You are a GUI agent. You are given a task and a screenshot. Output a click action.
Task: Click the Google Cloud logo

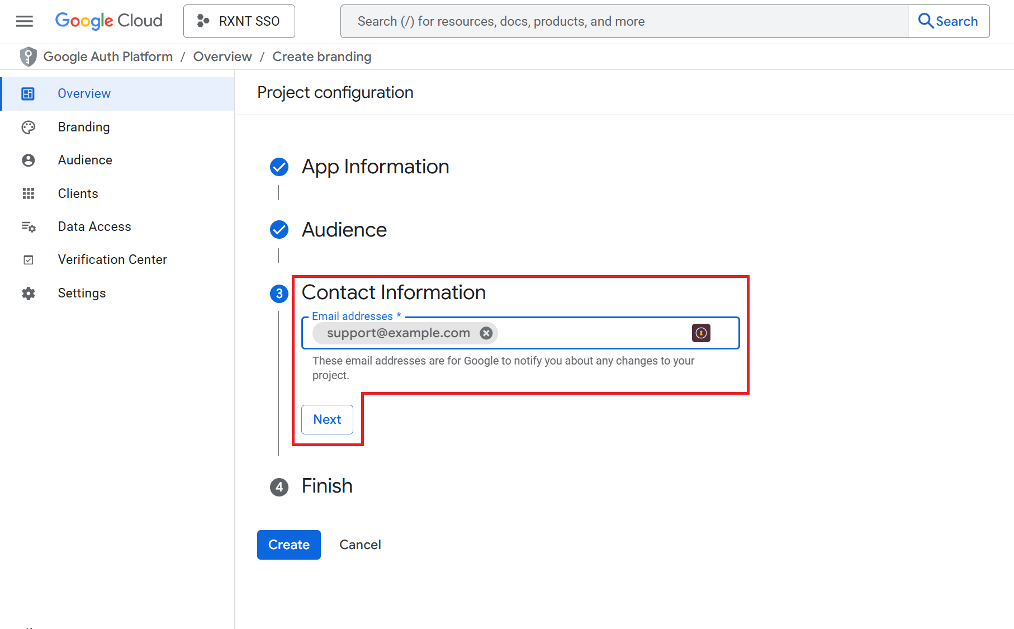tap(108, 21)
